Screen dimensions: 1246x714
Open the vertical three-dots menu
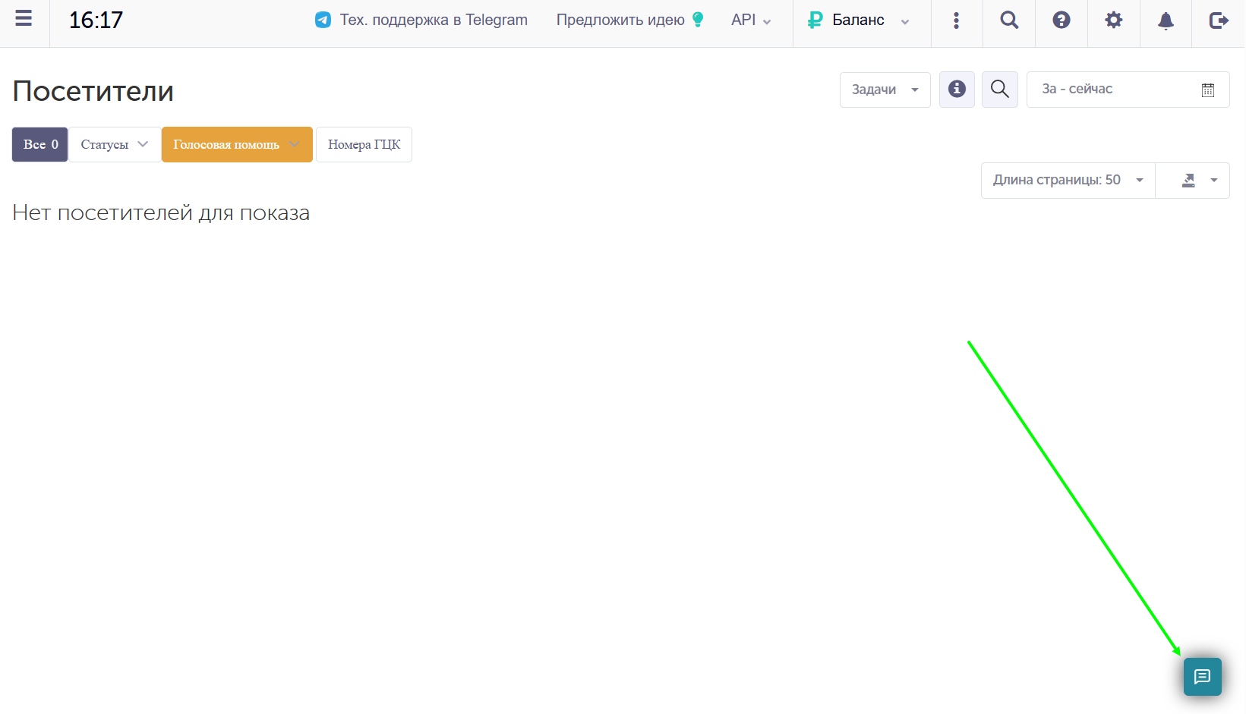point(956,20)
